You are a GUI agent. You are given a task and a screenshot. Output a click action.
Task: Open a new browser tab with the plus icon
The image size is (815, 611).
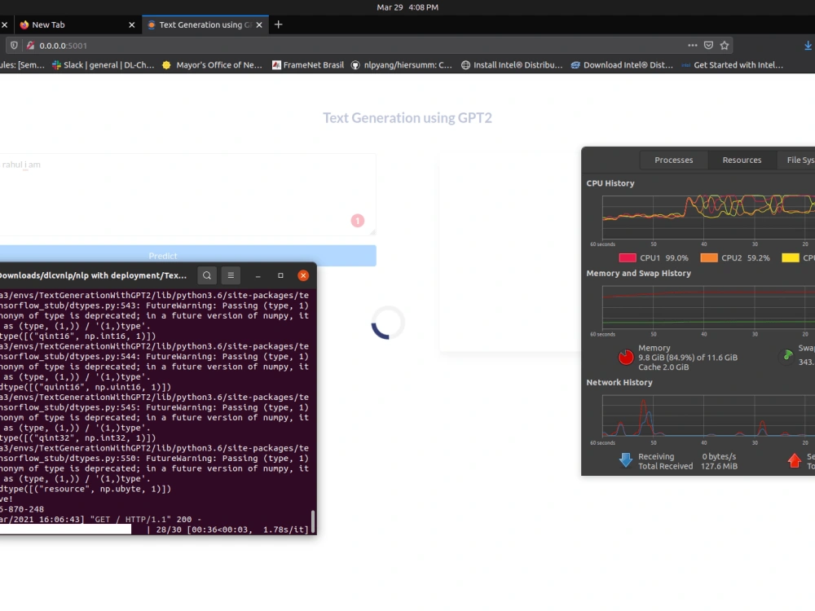point(278,24)
